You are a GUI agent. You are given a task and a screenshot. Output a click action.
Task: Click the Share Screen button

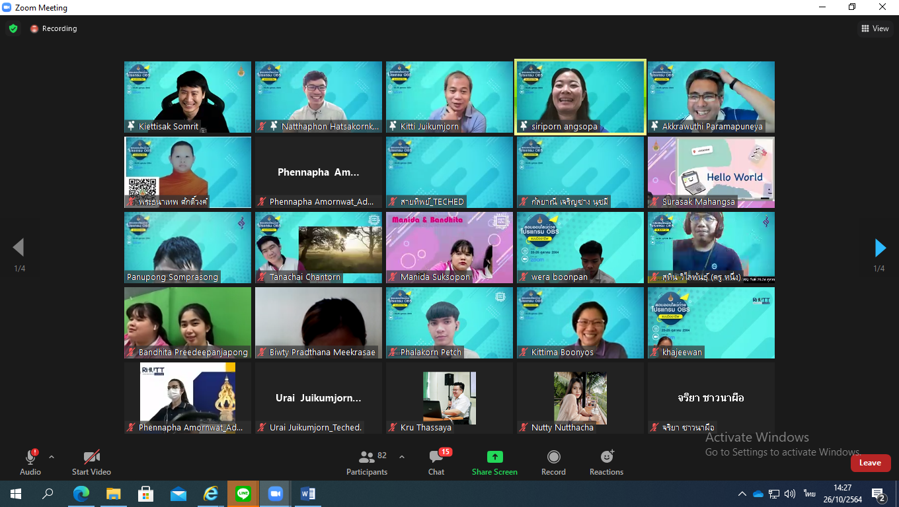coord(494,462)
